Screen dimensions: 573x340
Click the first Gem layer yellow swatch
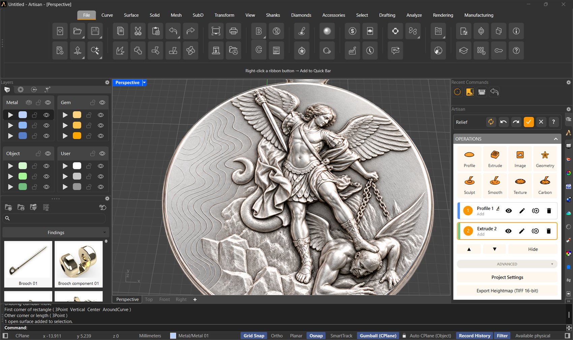tap(77, 115)
